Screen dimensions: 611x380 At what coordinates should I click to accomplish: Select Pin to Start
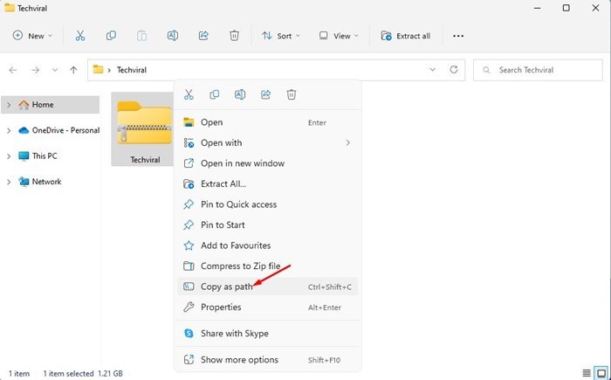268,225
